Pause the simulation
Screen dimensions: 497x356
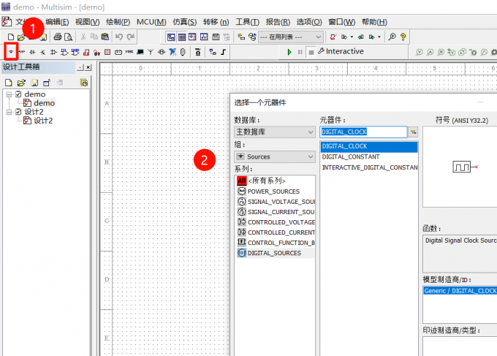pyautogui.click(x=300, y=52)
